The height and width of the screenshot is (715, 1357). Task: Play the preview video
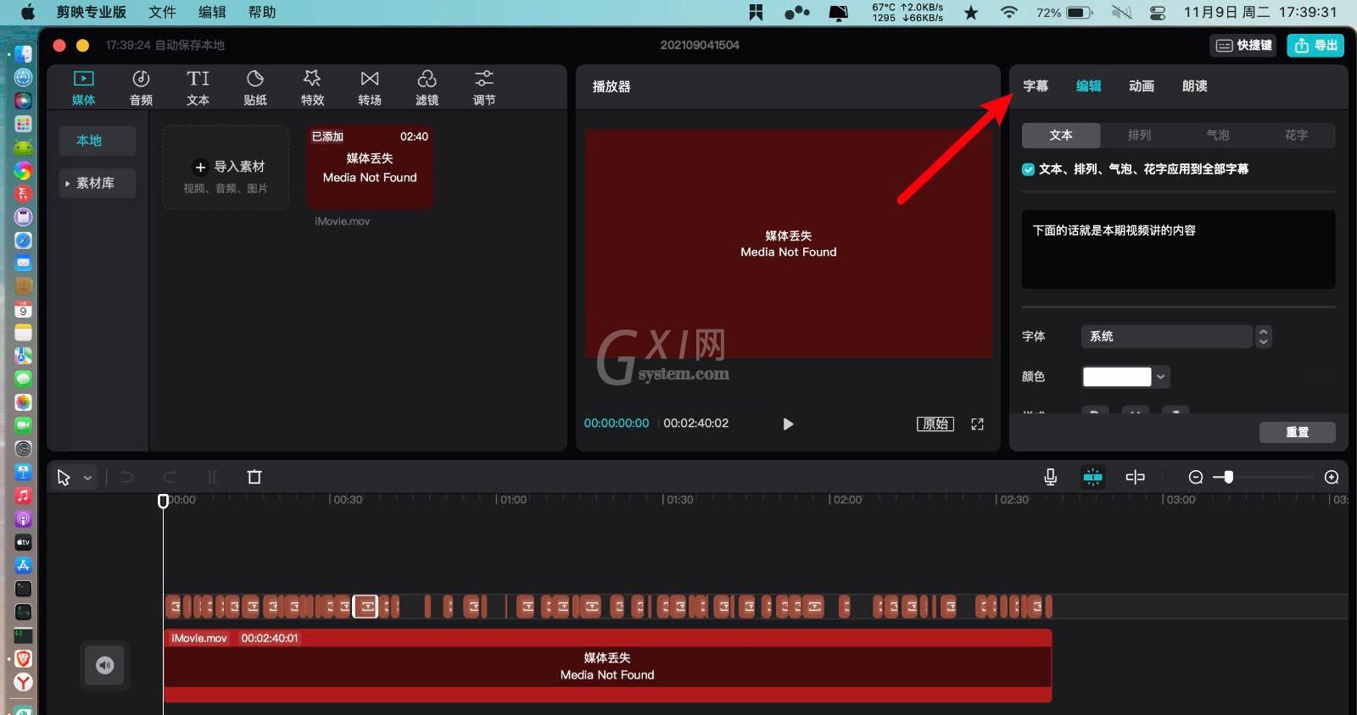coord(788,424)
